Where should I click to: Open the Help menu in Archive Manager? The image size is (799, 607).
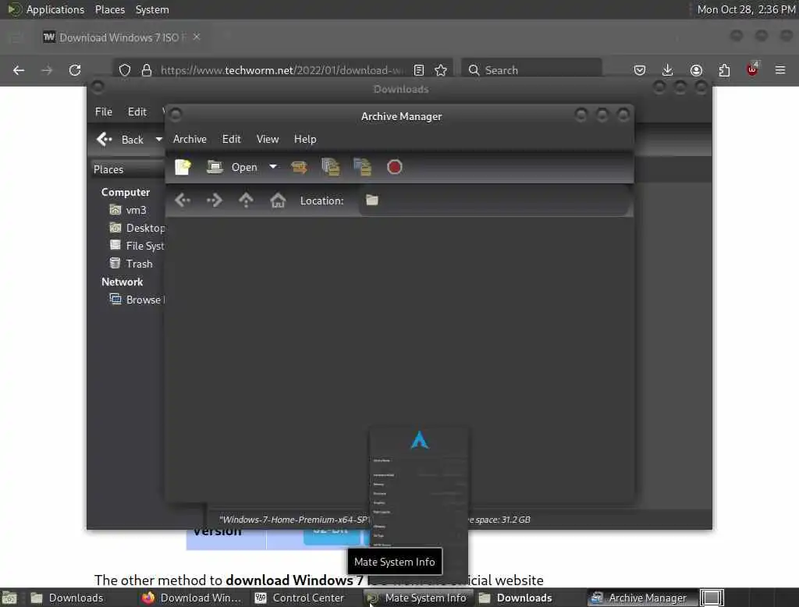(305, 139)
